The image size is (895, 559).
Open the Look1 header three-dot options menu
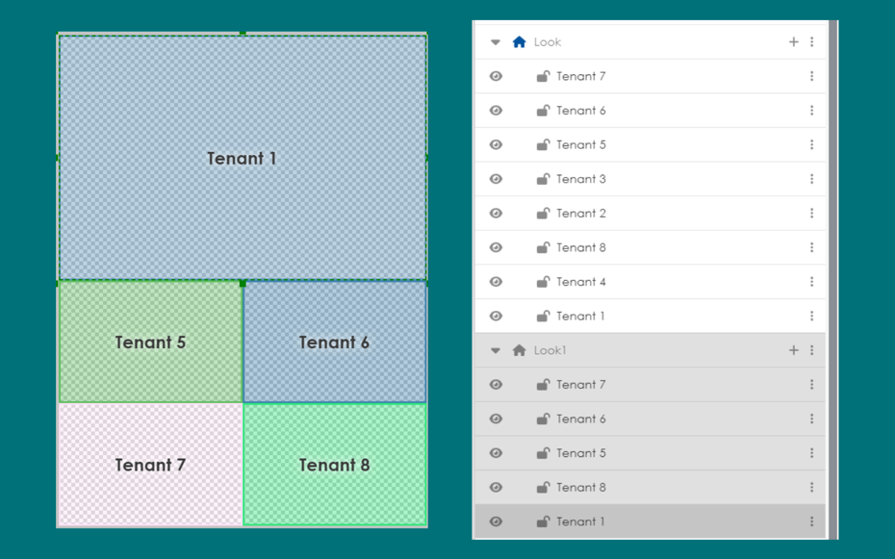[811, 351]
